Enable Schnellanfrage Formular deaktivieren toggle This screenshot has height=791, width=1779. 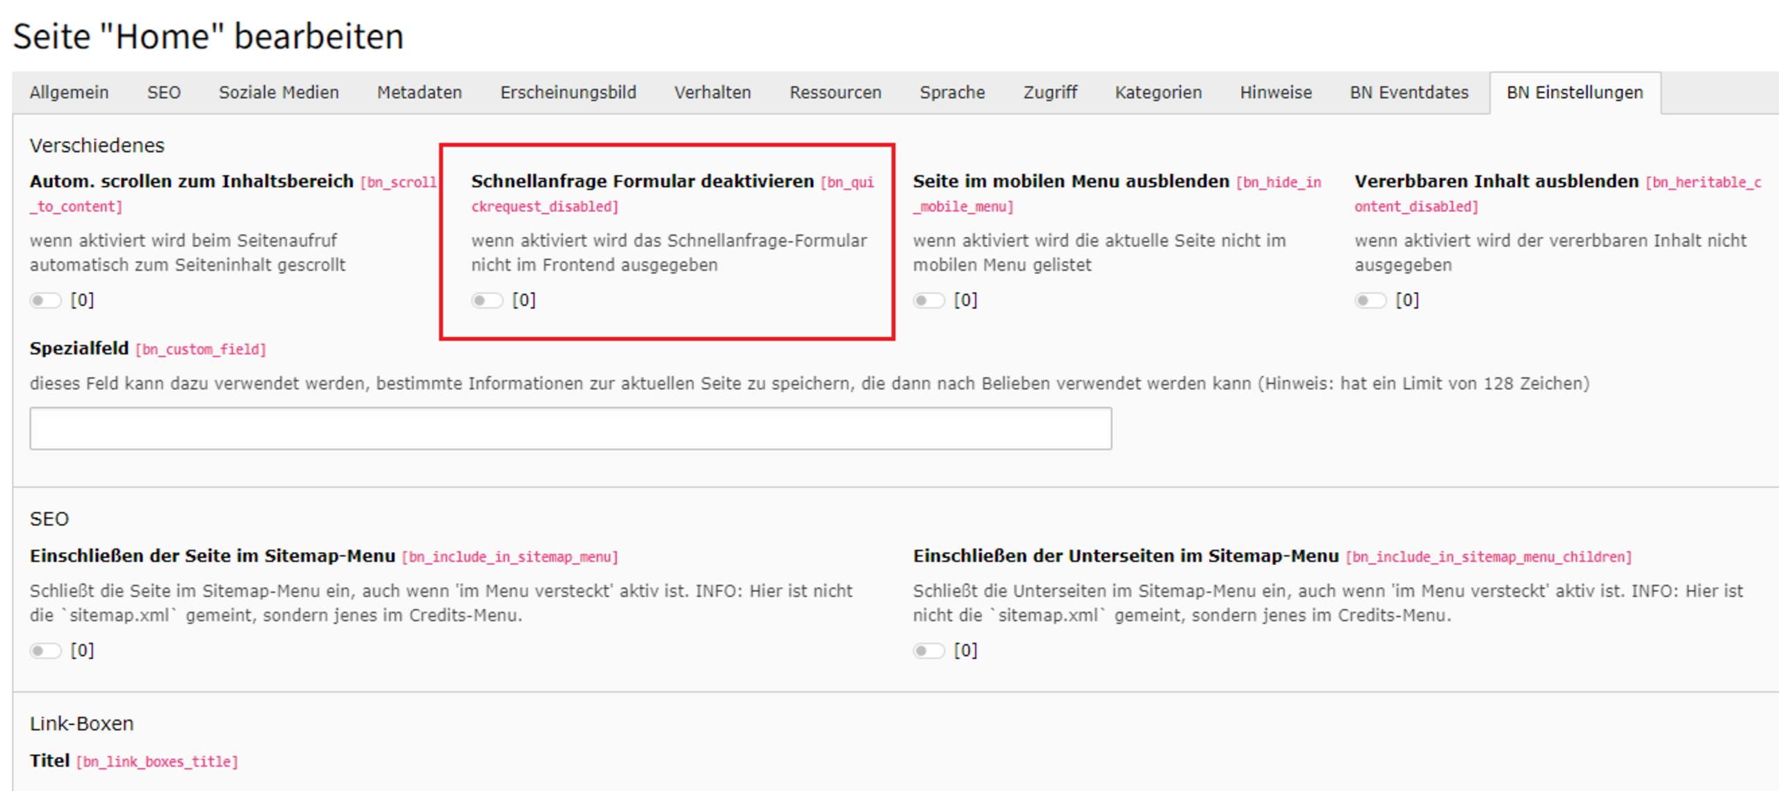(x=486, y=300)
